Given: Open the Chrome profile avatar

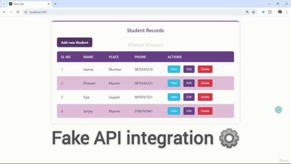Looking at the screenshot, I should (x=280, y=12).
